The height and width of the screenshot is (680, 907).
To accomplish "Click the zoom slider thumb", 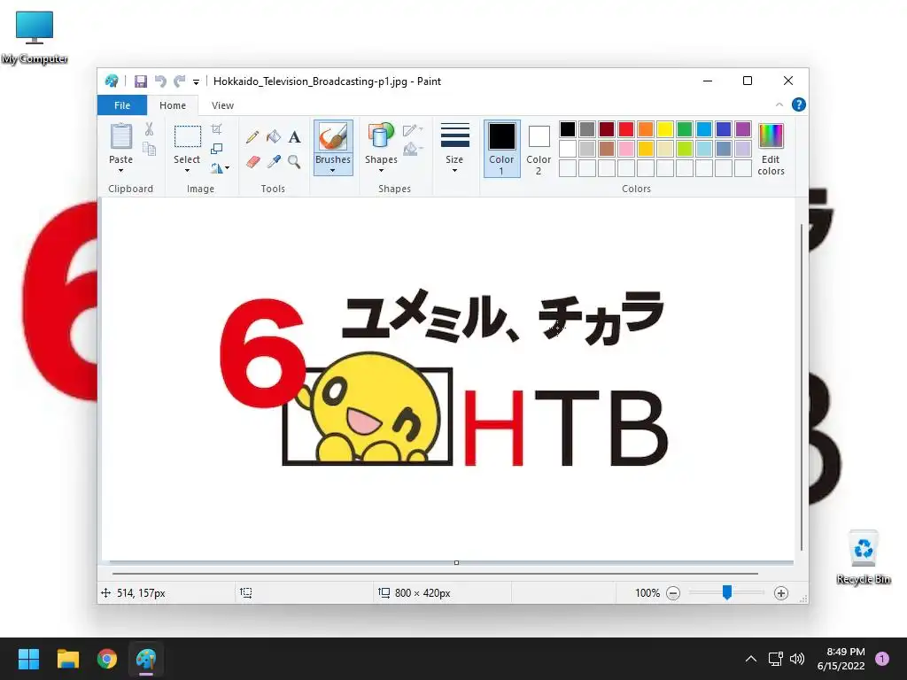I will (727, 592).
